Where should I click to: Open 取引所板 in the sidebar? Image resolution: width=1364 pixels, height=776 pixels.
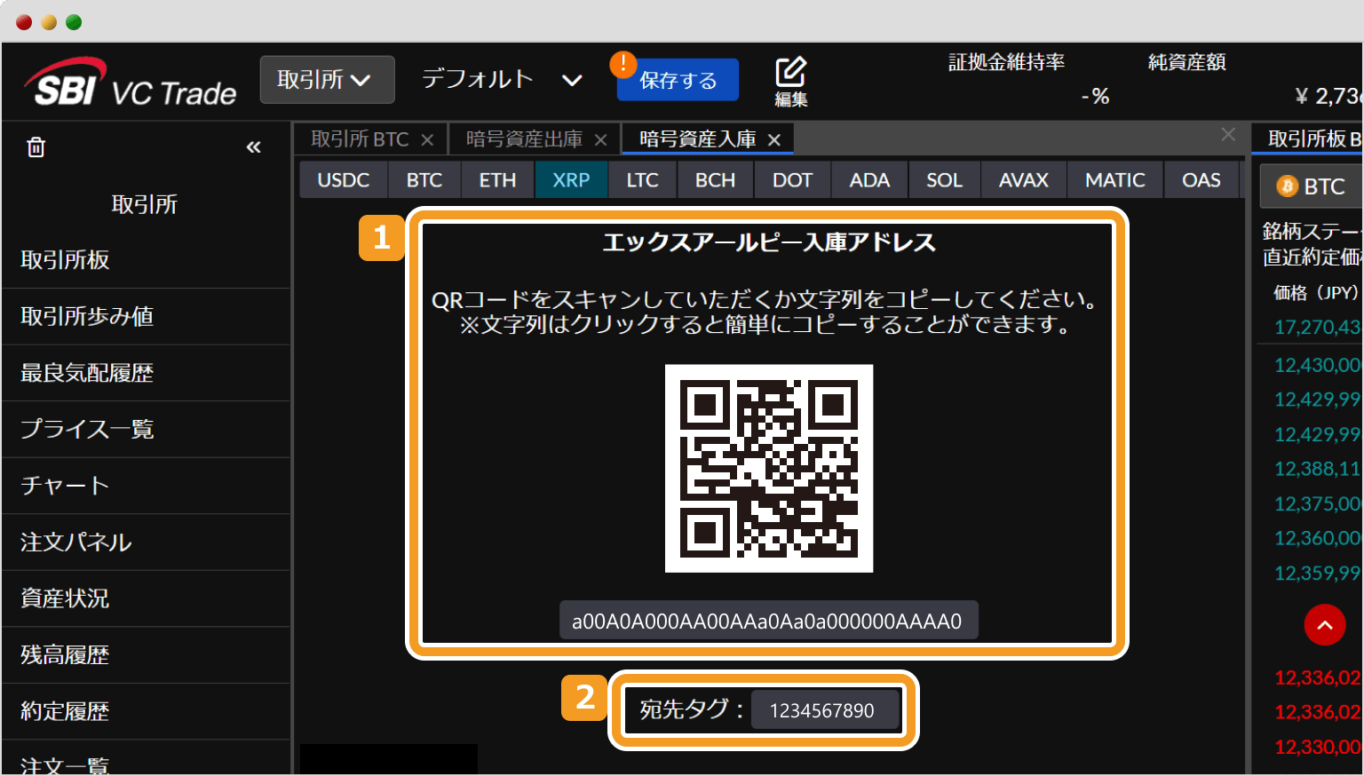click(x=146, y=260)
